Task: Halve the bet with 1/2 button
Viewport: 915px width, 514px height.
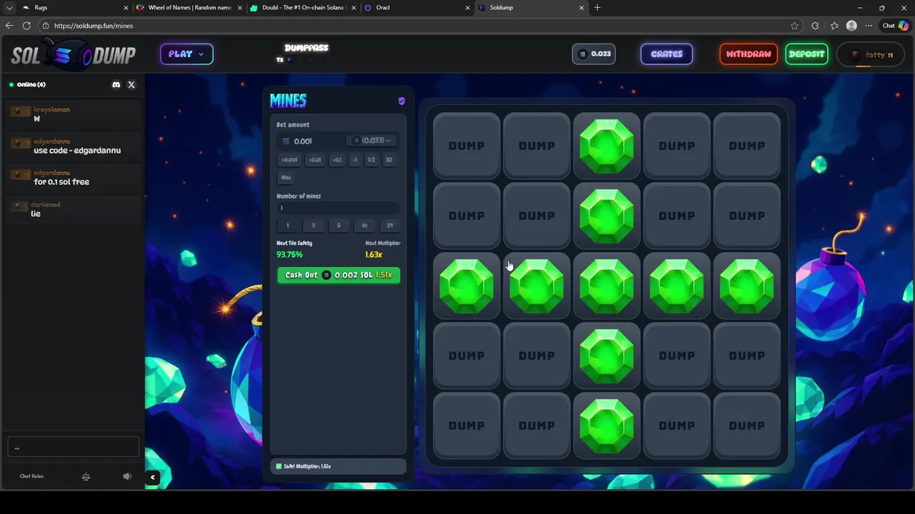Action: coord(371,160)
